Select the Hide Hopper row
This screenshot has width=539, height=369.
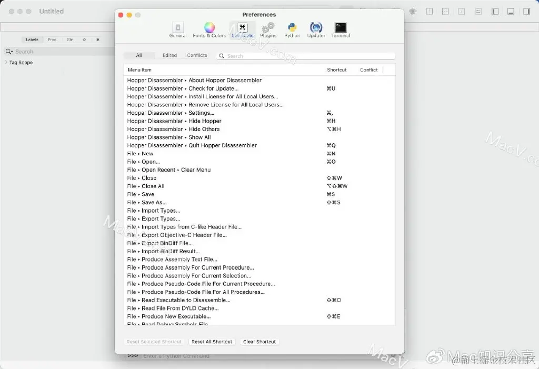coord(259,121)
